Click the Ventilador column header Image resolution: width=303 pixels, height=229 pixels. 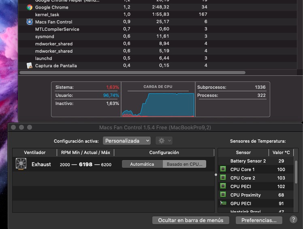[x=35, y=152]
